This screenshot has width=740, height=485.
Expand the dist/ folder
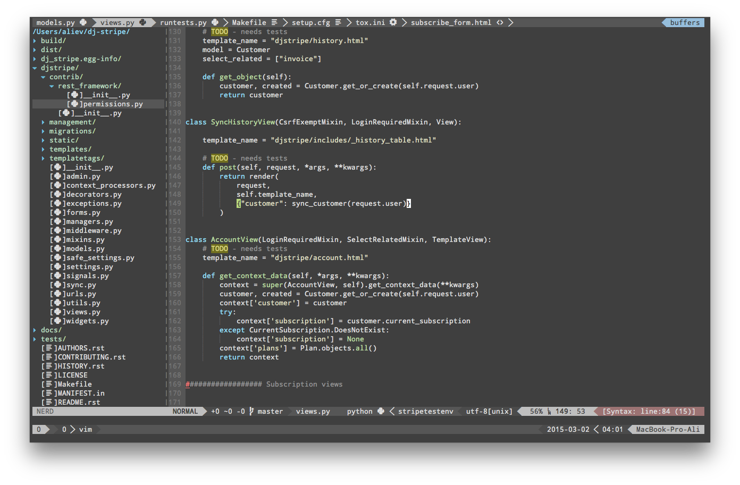coord(35,49)
